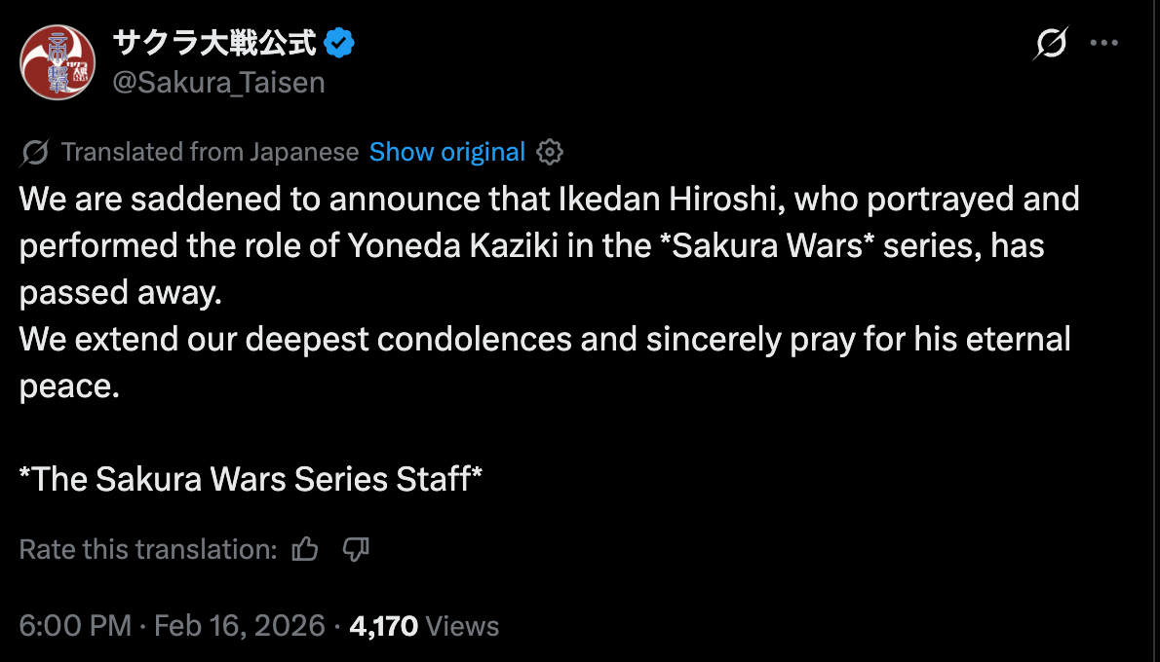
Task: Rate translation with thumbs up
Action: [x=305, y=550]
